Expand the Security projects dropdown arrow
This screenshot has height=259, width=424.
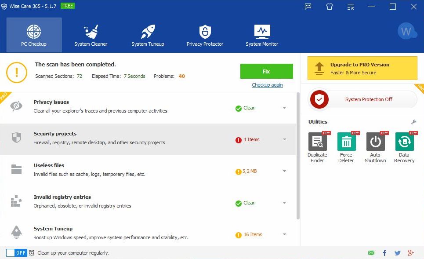(284, 139)
